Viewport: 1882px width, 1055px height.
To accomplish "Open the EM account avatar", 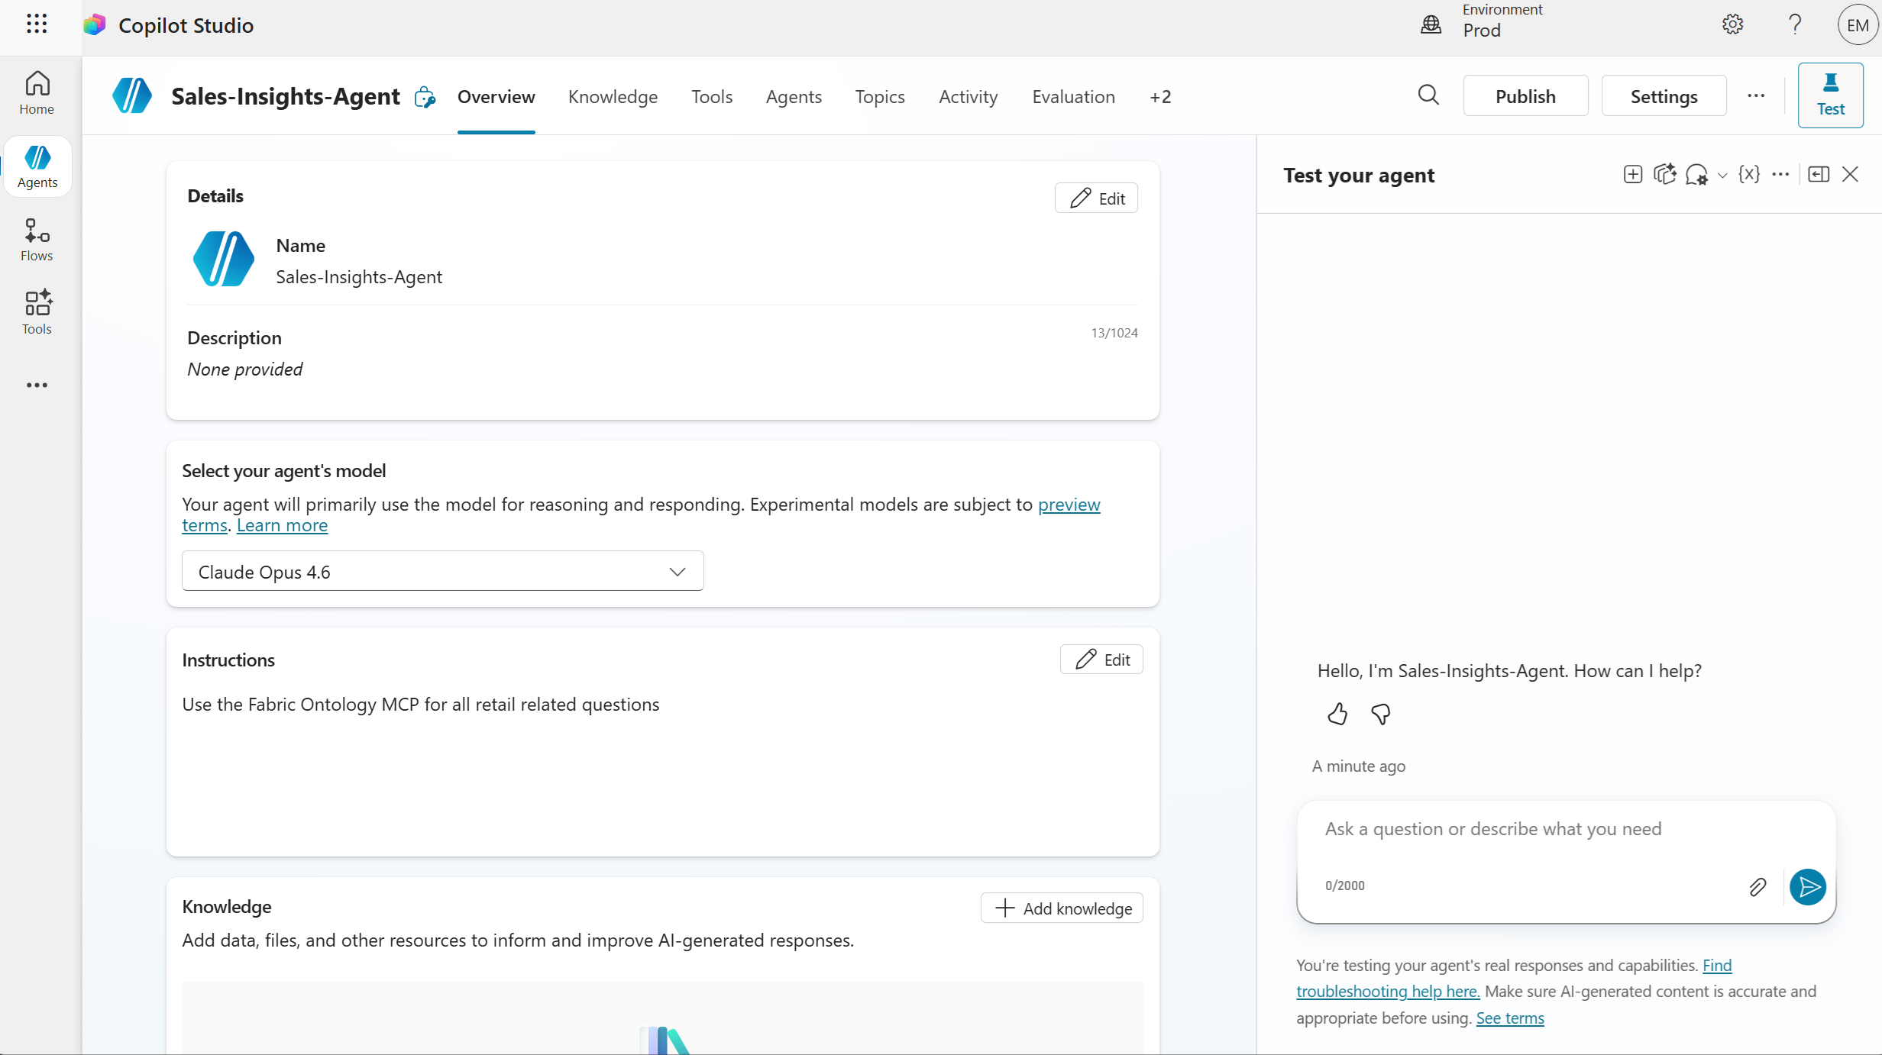I will (x=1858, y=25).
